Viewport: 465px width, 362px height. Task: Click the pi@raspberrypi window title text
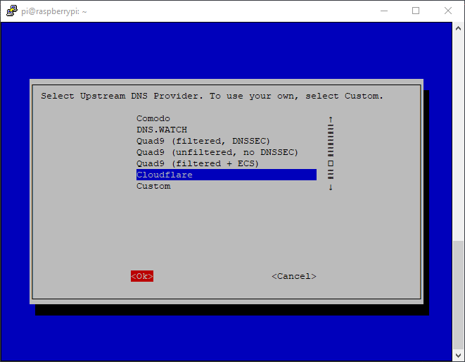[54, 11]
